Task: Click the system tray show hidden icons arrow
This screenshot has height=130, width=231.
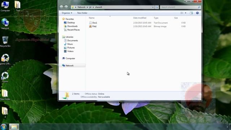Action: 227,127
